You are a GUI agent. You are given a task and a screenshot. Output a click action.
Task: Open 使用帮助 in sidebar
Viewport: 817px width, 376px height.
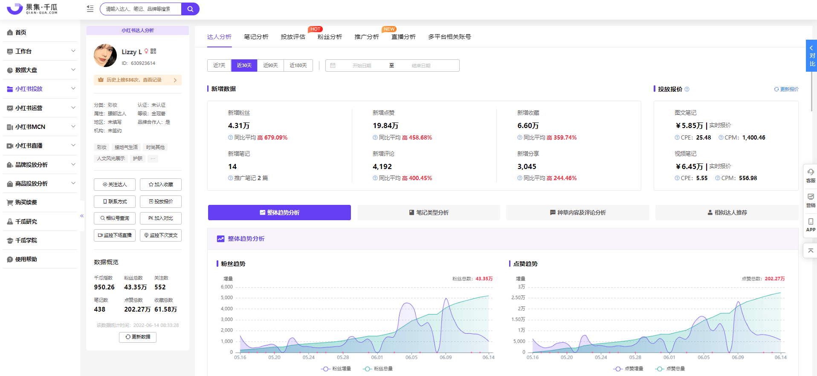(x=40, y=259)
